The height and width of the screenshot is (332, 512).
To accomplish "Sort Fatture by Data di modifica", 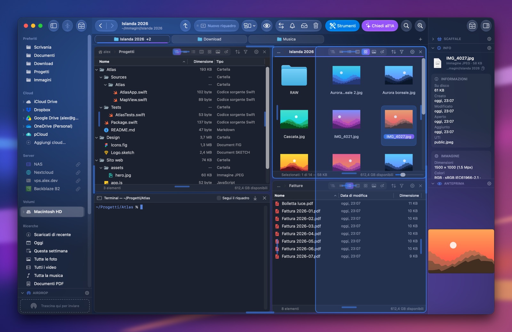I will pos(354,196).
